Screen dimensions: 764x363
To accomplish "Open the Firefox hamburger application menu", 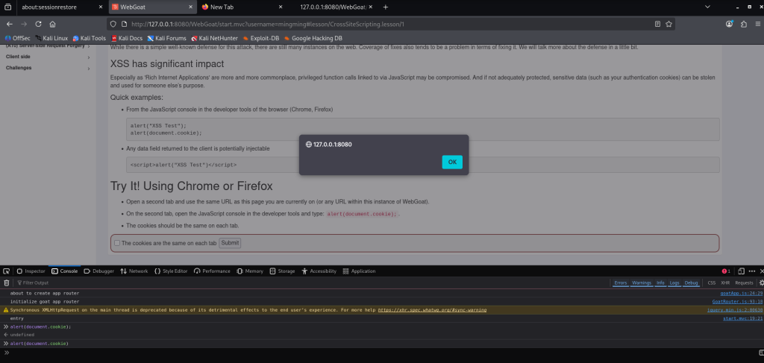I will pyautogui.click(x=758, y=24).
